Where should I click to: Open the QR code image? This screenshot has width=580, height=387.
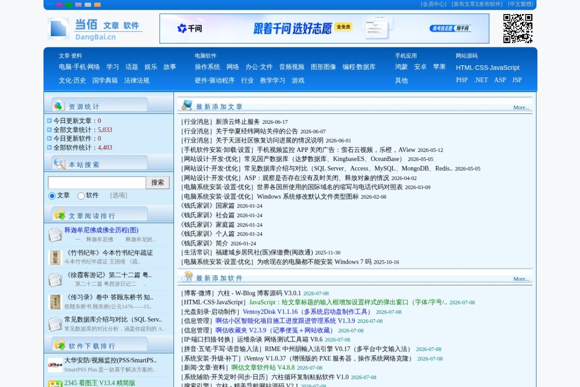[x=518, y=29]
